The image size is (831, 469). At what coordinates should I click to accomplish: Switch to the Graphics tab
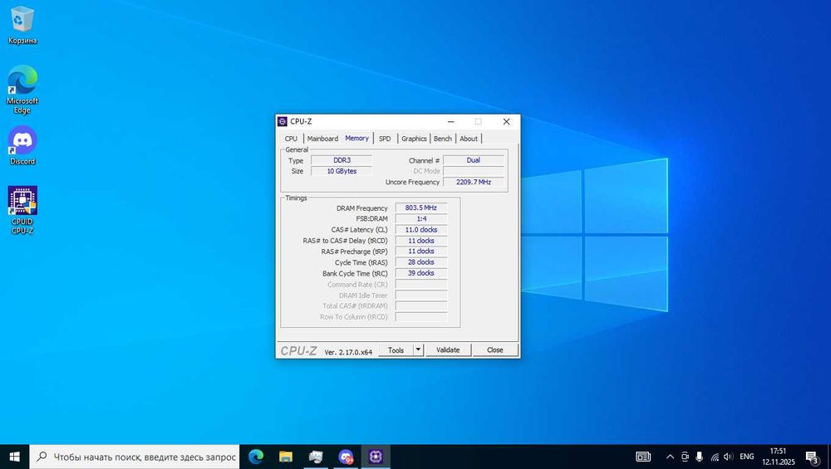tap(414, 139)
